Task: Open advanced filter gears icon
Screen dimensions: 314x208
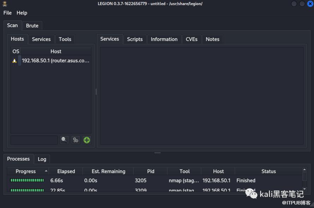Action: coord(76,140)
